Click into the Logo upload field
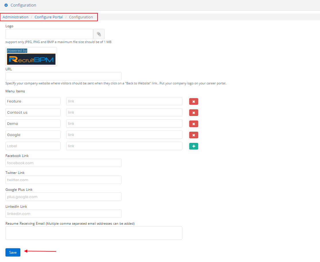This screenshot has width=320, height=262. pos(49,34)
